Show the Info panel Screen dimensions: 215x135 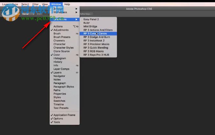click(65, 66)
